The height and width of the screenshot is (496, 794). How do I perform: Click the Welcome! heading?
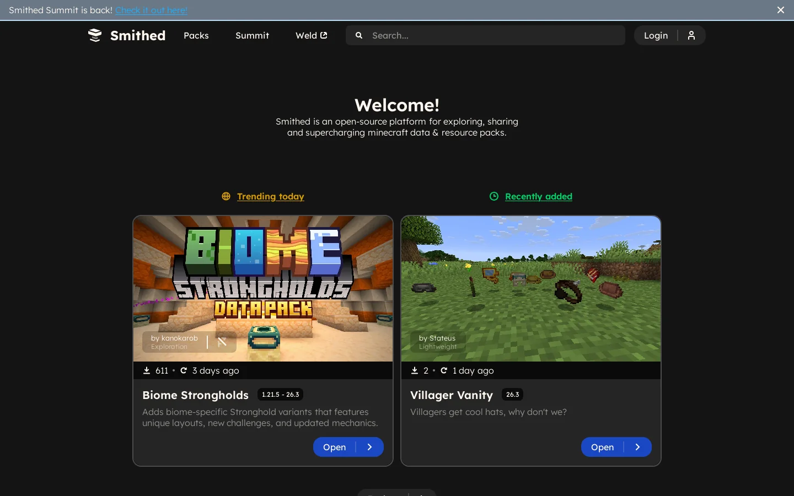[397, 105]
